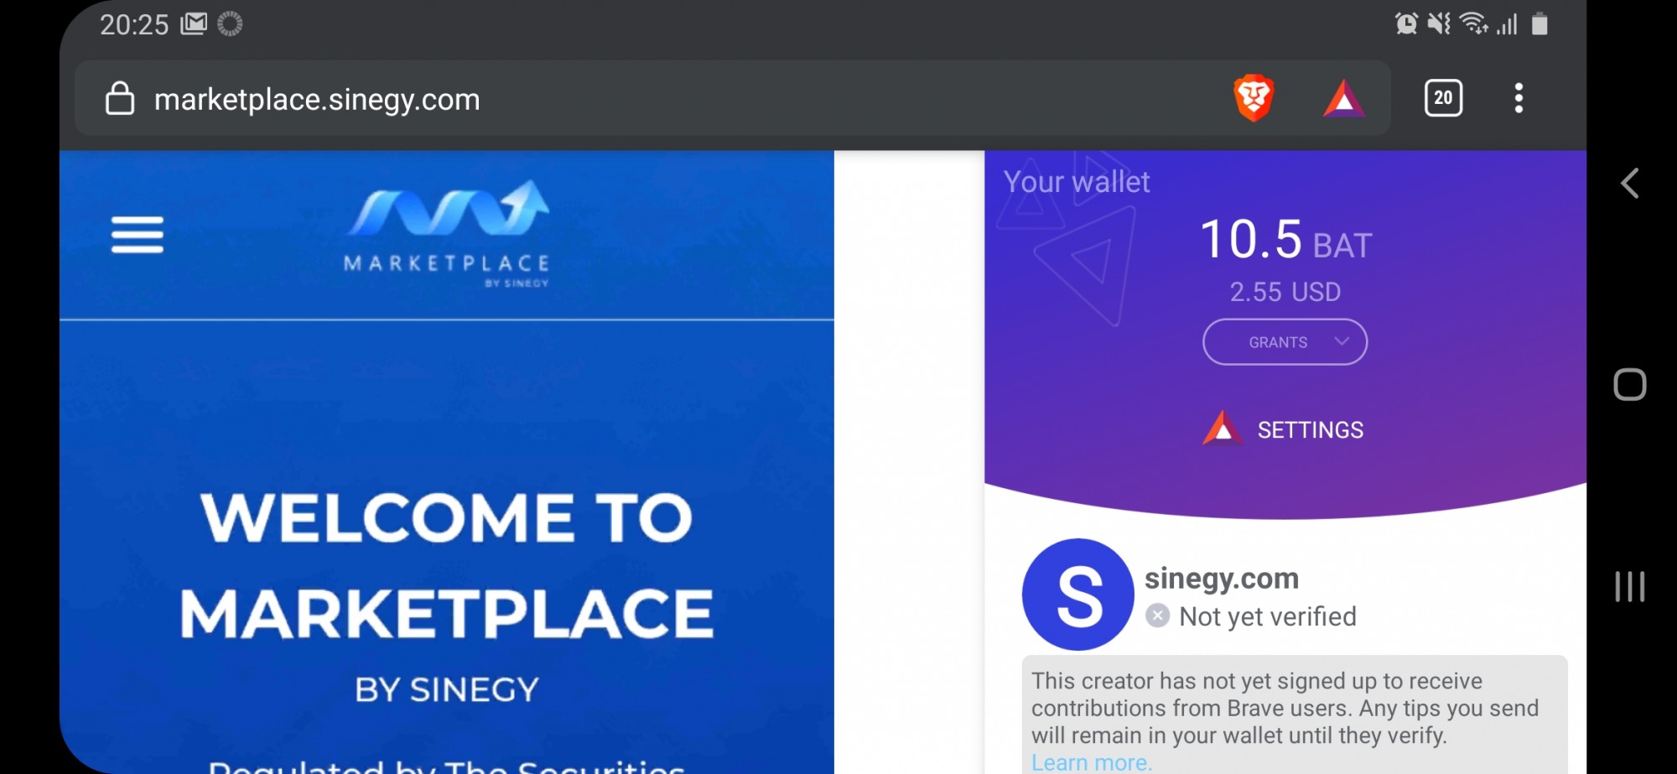This screenshot has width=1677, height=774.
Task: Tap the mail notification icon in status bar
Action: click(194, 23)
